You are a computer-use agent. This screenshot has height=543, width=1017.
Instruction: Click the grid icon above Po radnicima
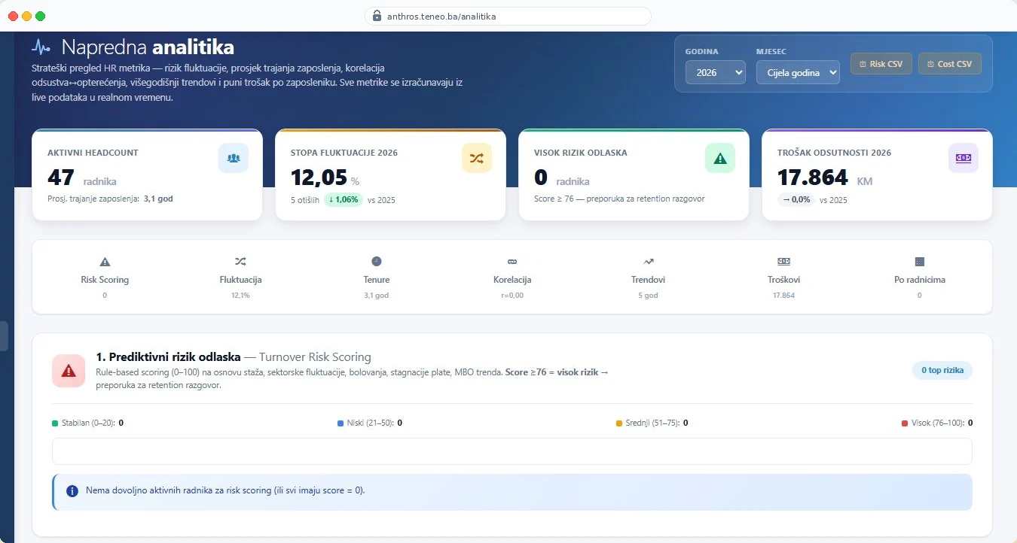(919, 261)
